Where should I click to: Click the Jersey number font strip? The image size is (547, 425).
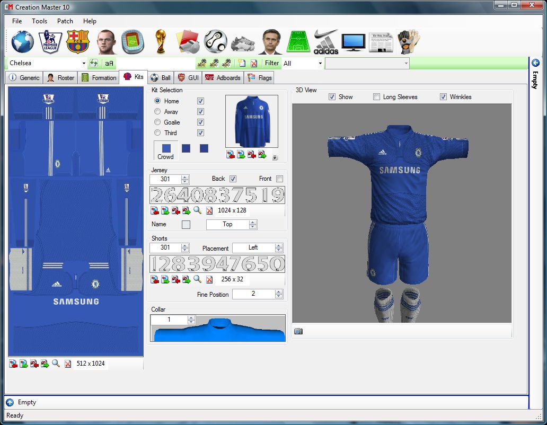[x=217, y=195]
